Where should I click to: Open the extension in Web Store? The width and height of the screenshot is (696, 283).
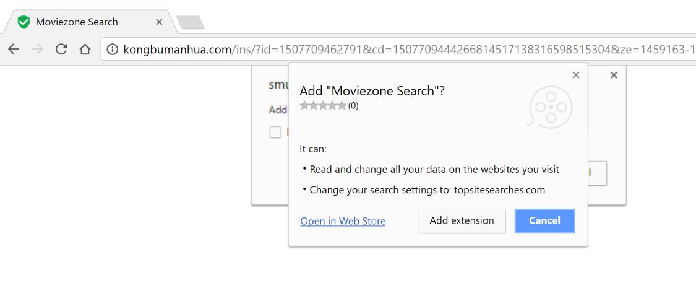(x=343, y=221)
